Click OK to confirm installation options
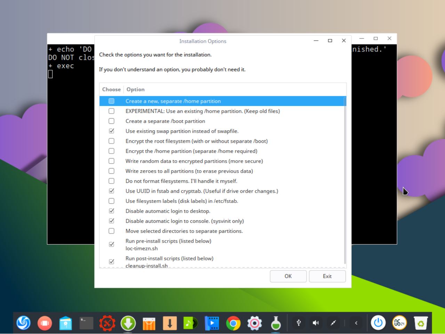Screen dimensions: 445x334 (x=288, y=276)
